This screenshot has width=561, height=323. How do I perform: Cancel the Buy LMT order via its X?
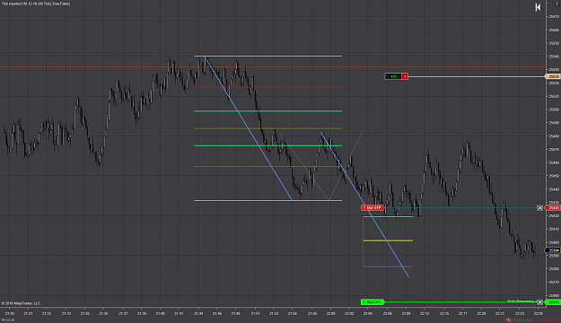tap(539, 302)
